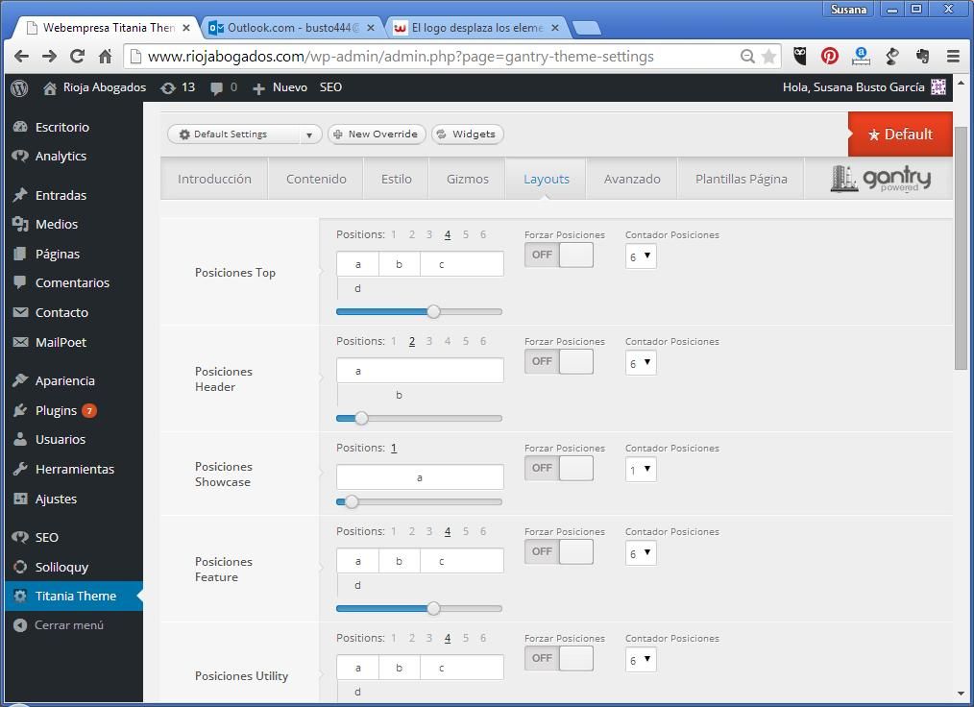Switch to Estilo tab

pyautogui.click(x=397, y=179)
